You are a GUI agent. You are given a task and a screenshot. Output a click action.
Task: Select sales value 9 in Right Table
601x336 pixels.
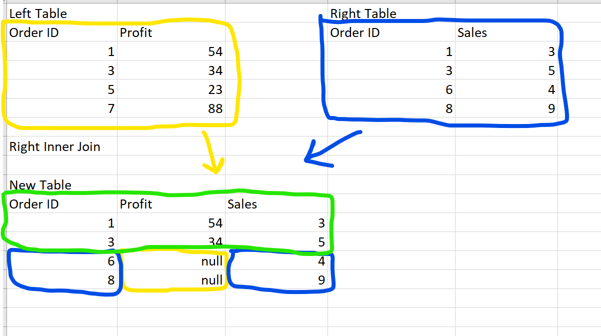tap(551, 108)
